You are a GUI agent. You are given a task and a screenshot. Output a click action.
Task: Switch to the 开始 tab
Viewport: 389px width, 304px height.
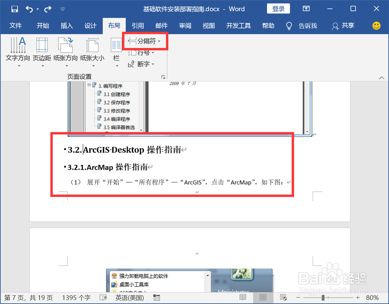43,26
